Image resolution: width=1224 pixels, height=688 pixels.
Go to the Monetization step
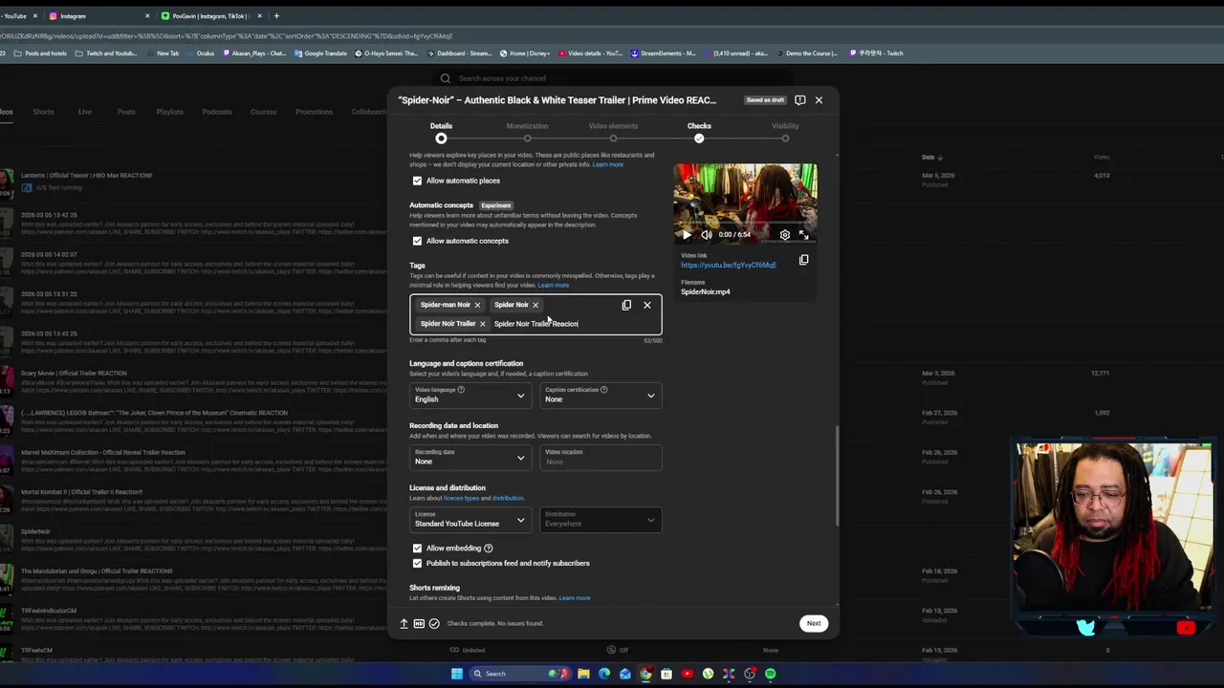527,132
